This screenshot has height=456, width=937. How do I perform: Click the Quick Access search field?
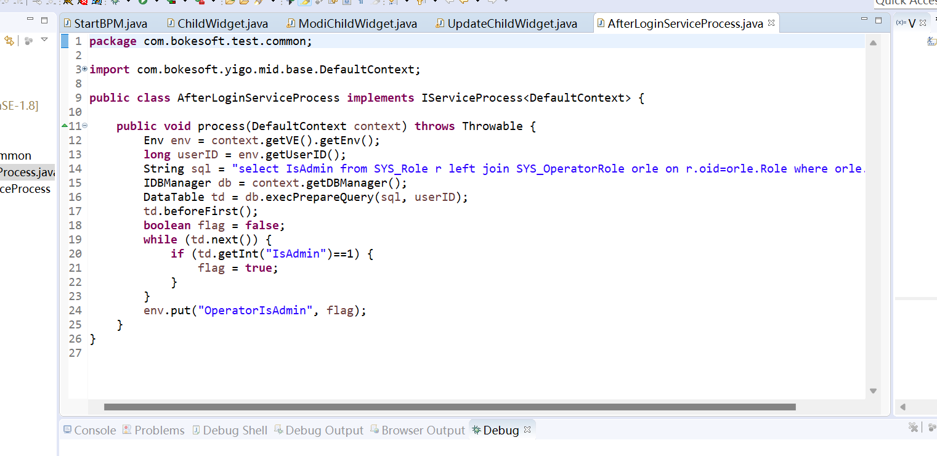point(906,3)
